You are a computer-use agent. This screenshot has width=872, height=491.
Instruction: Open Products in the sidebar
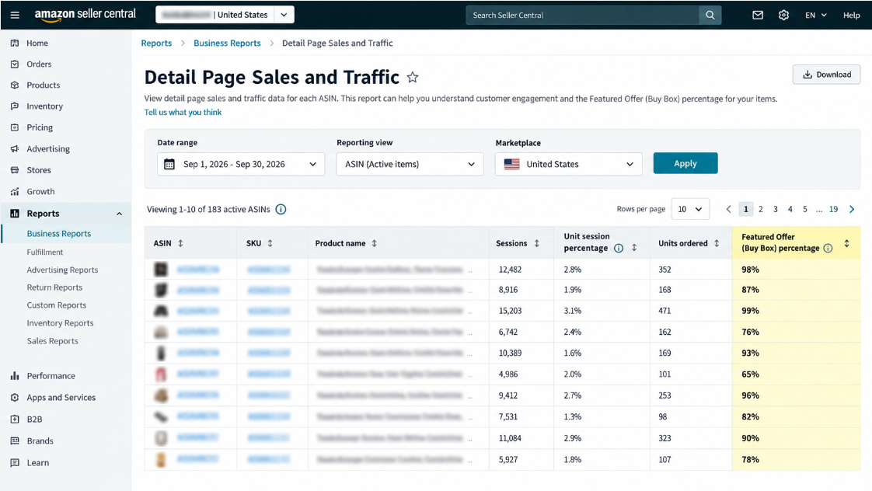coord(43,85)
